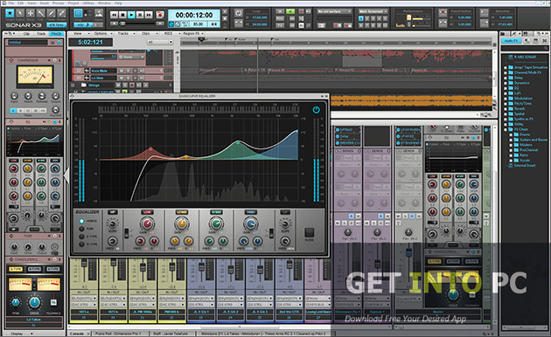The height and width of the screenshot is (337, 551).
Task: Click the Stop transport button
Action: [122, 15]
